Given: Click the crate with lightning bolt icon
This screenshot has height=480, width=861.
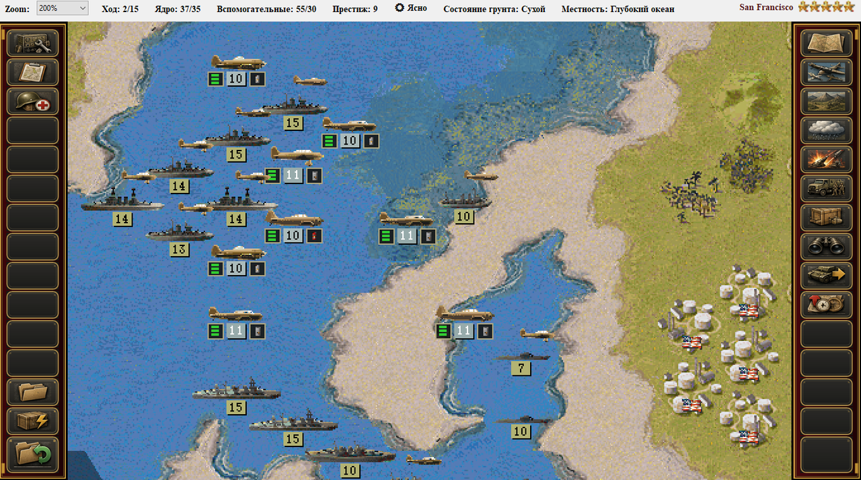Looking at the screenshot, I should [x=33, y=421].
